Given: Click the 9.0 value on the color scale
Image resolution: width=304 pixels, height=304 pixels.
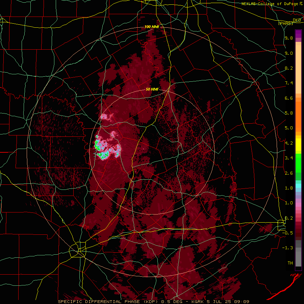Looking at the screenshot, I should [x=289, y=53].
